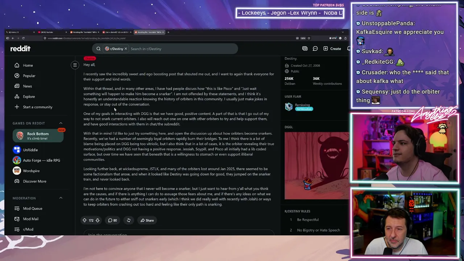Click the Reddit logo
This screenshot has width=464, height=261.
click(x=20, y=49)
